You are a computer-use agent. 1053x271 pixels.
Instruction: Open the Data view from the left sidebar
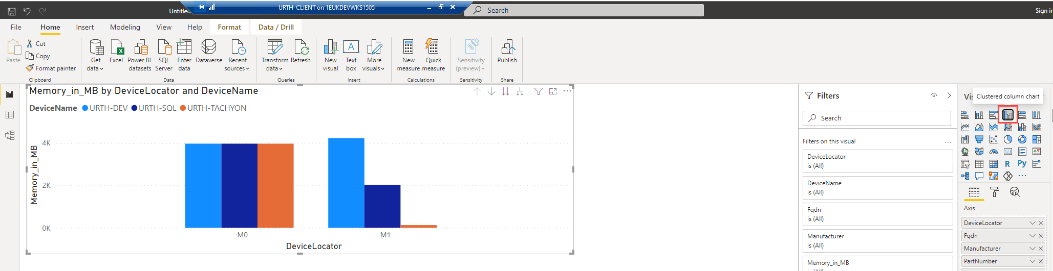coord(10,115)
